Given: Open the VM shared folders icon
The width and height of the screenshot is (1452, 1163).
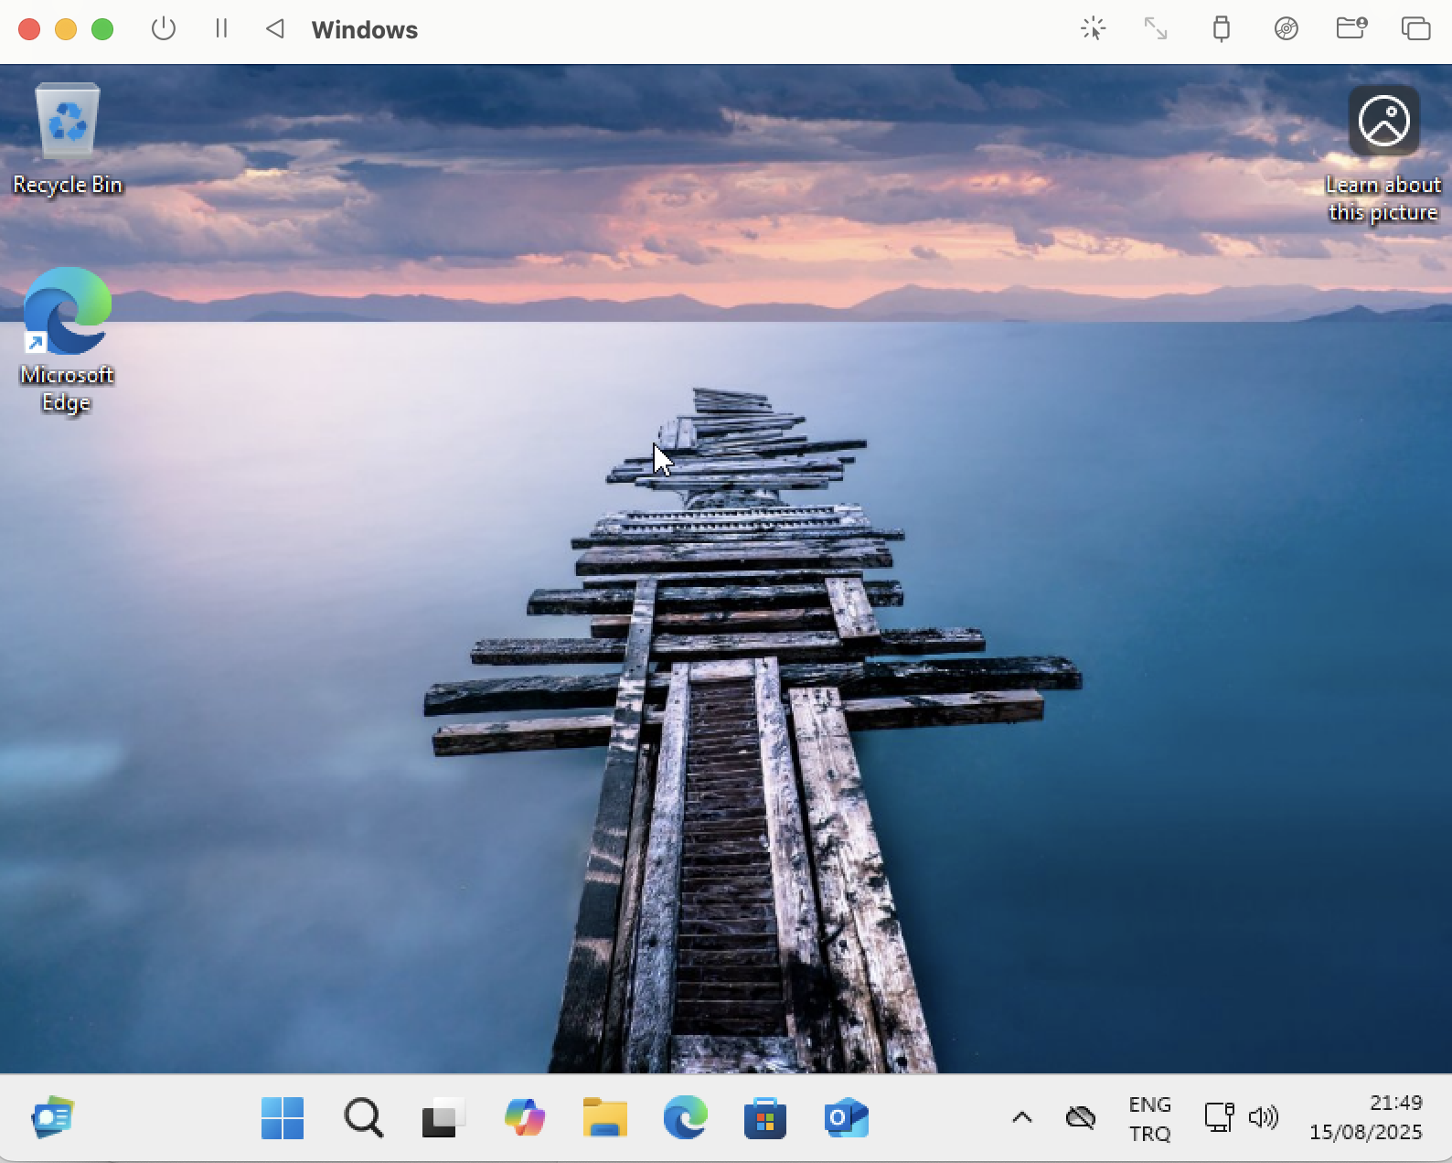Looking at the screenshot, I should point(1351,29).
